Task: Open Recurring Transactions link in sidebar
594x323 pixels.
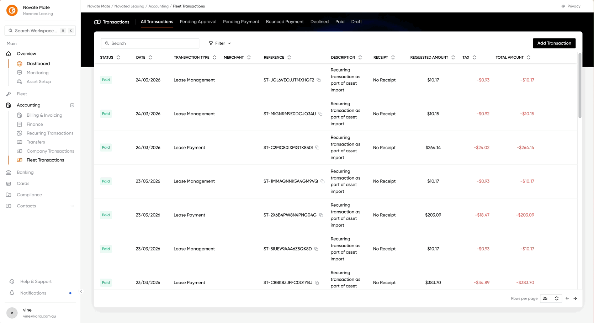Action: (50, 133)
